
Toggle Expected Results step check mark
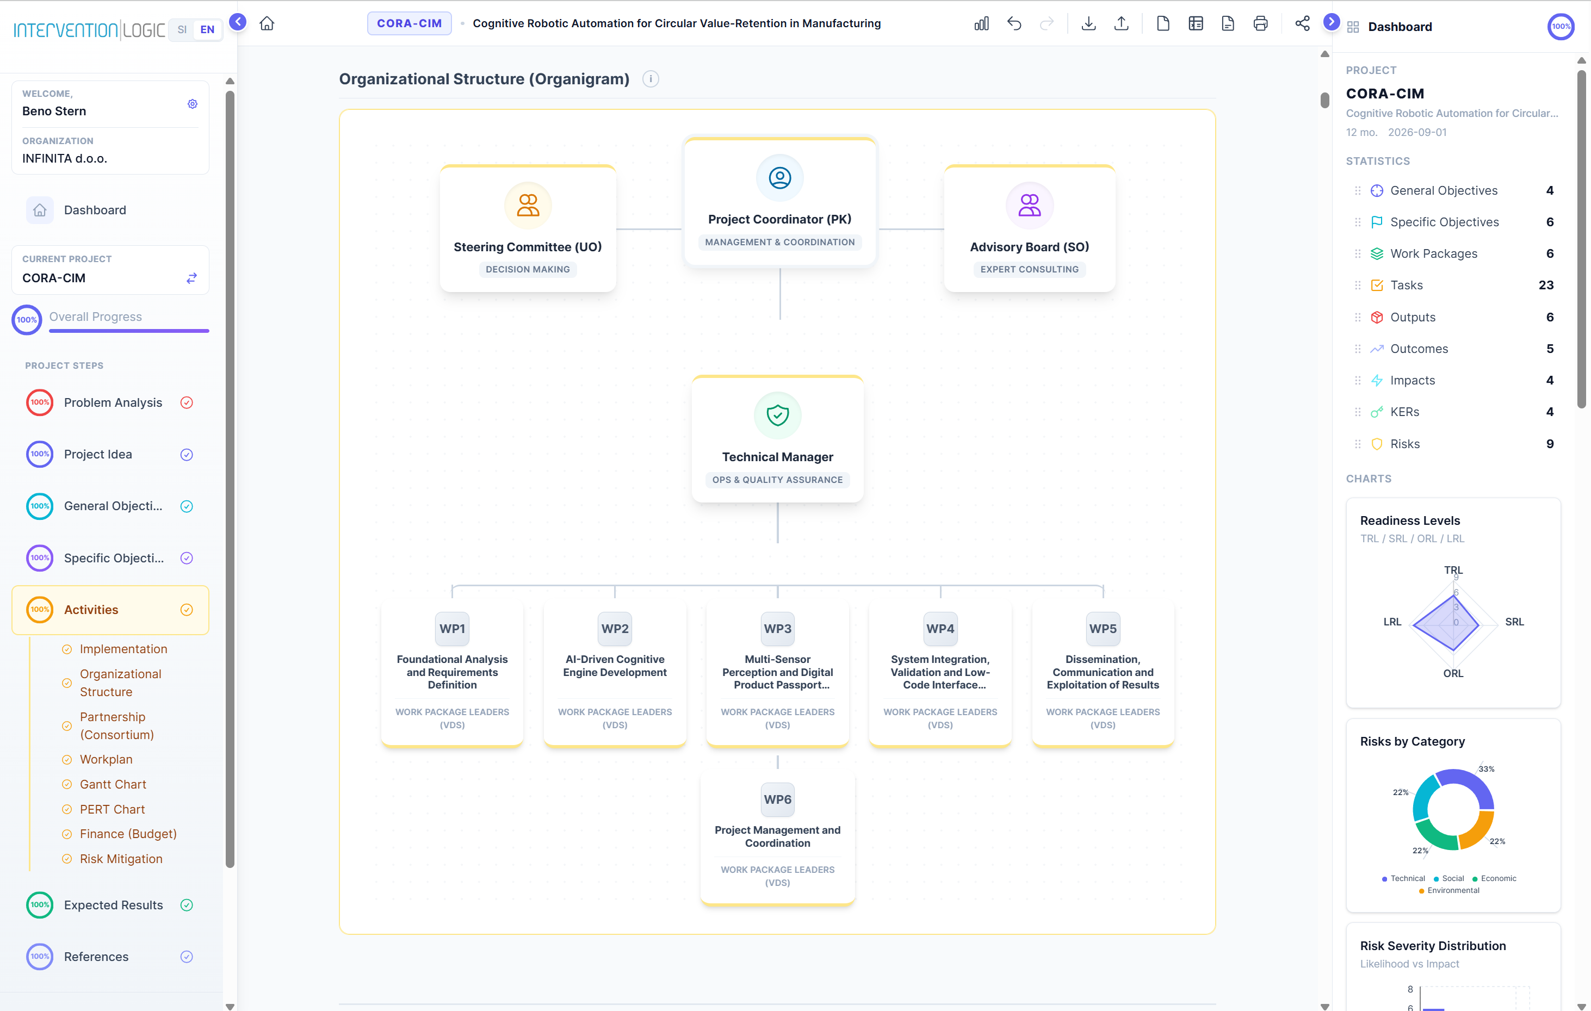pos(187,905)
